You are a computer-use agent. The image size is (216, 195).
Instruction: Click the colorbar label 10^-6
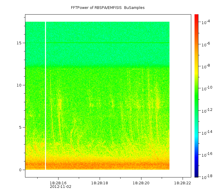point(206,44)
